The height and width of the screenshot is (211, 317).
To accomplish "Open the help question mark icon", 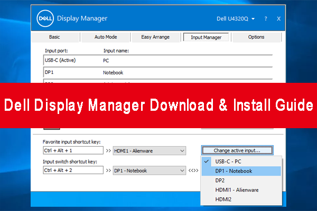I will point(266,19).
